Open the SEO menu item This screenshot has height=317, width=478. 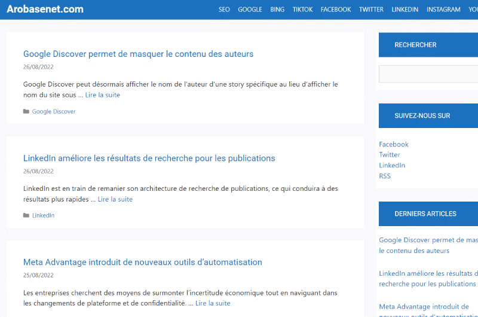[224, 10]
